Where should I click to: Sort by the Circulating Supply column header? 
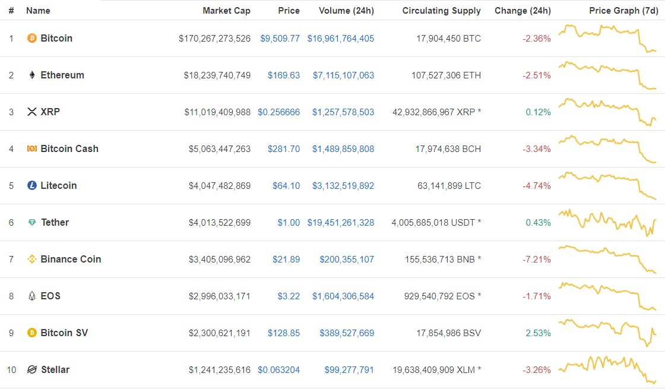point(442,11)
